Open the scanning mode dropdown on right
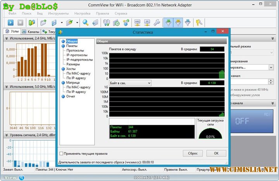 [271, 67]
